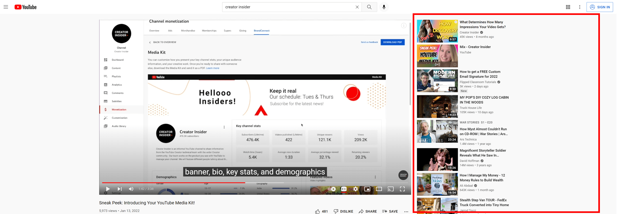Open What Determines How Many Impressions video
617x214 pixels.
click(483, 25)
